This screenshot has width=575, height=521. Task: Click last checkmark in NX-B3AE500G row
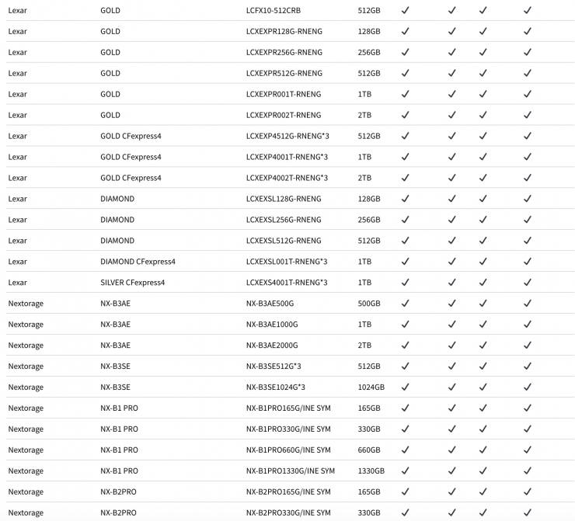click(527, 303)
